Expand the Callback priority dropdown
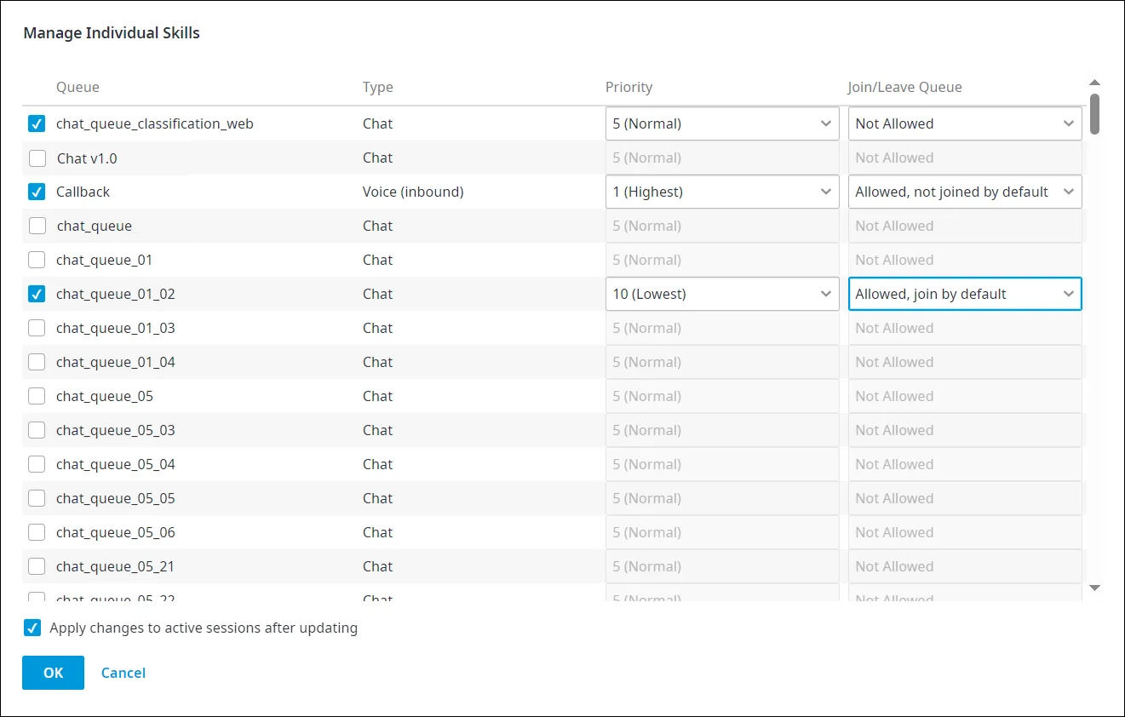 coord(722,192)
